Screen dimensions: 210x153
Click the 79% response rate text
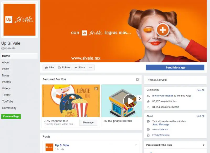tap(56, 121)
